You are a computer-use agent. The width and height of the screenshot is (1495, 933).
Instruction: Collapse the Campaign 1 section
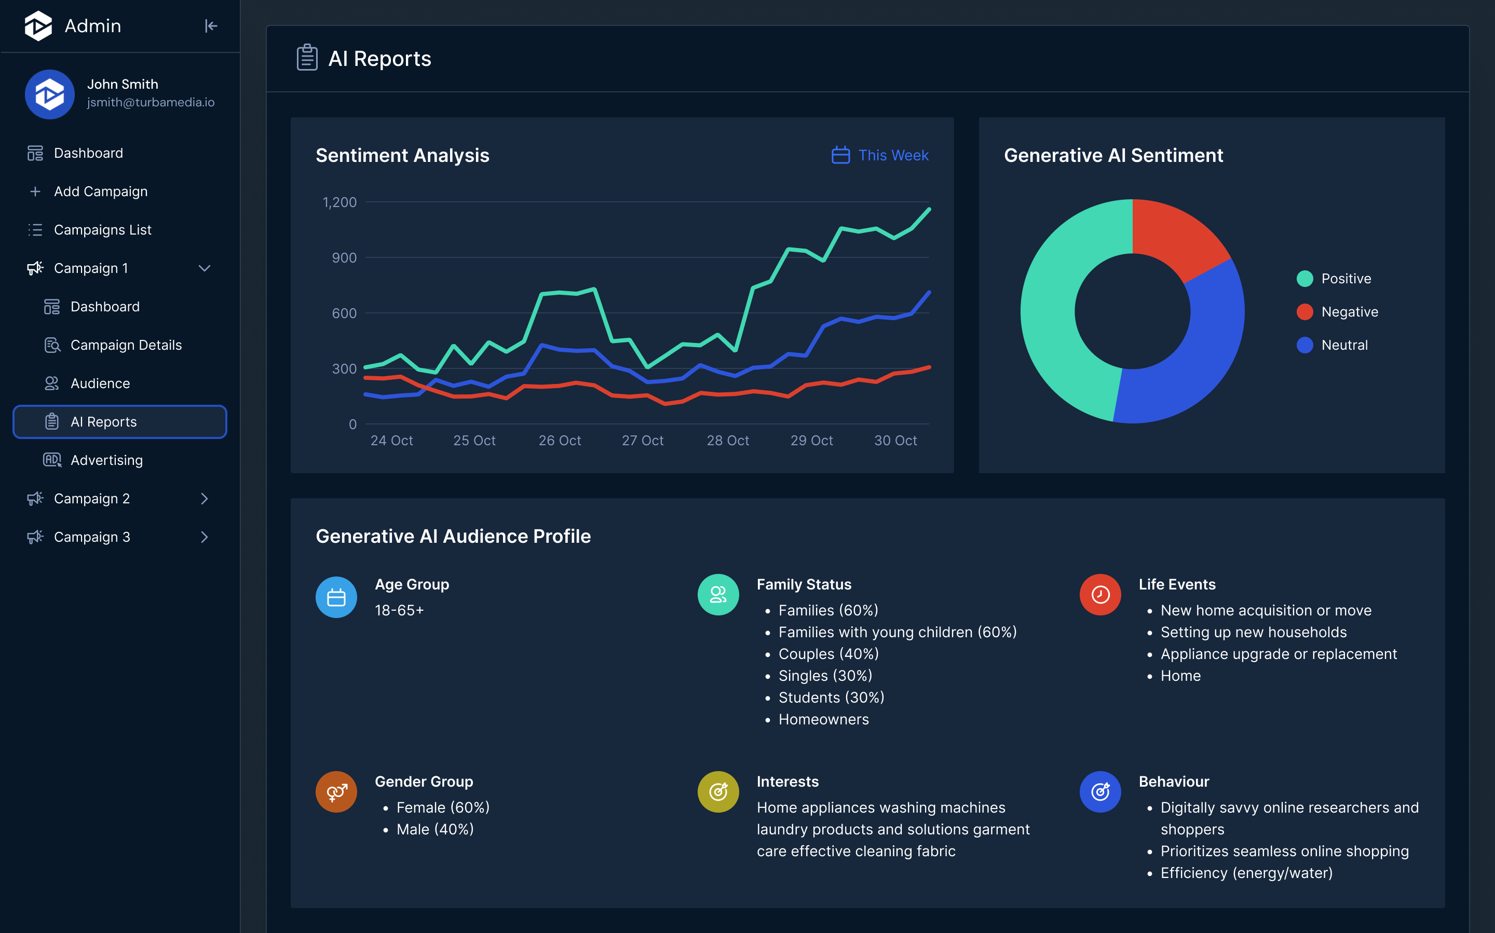click(205, 268)
